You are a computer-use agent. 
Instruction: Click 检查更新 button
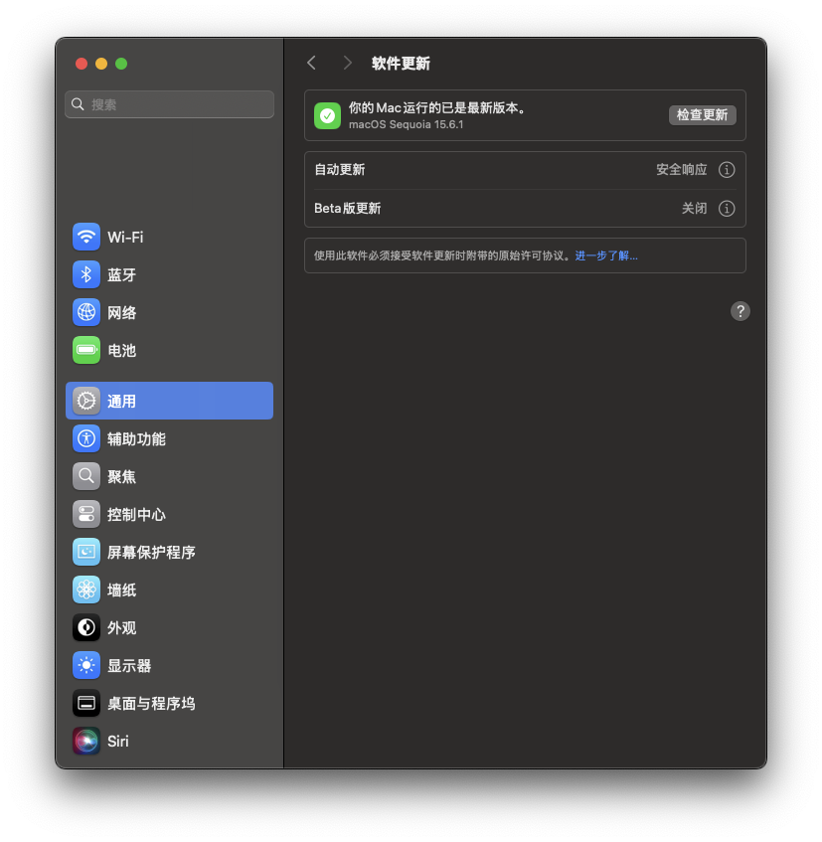pos(702,115)
